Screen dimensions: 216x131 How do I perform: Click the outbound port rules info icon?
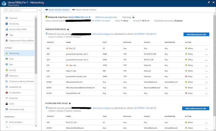[70, 103]
